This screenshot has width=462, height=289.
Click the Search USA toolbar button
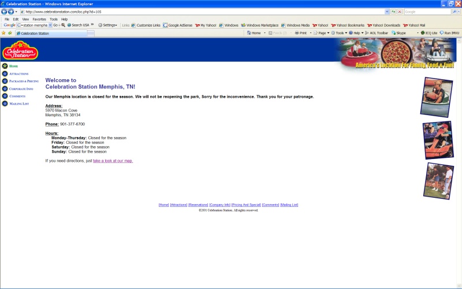(78, 25)
